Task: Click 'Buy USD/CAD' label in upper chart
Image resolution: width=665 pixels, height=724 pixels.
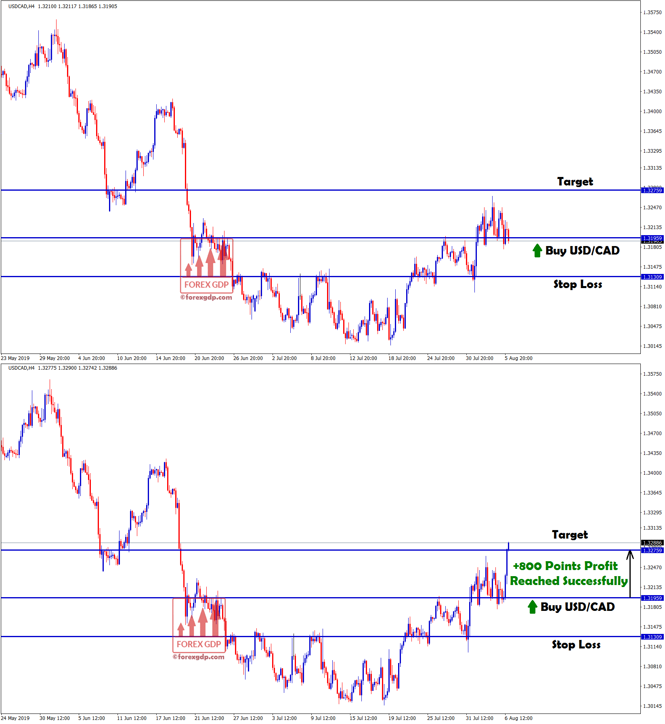Action: tap(582, 250)
